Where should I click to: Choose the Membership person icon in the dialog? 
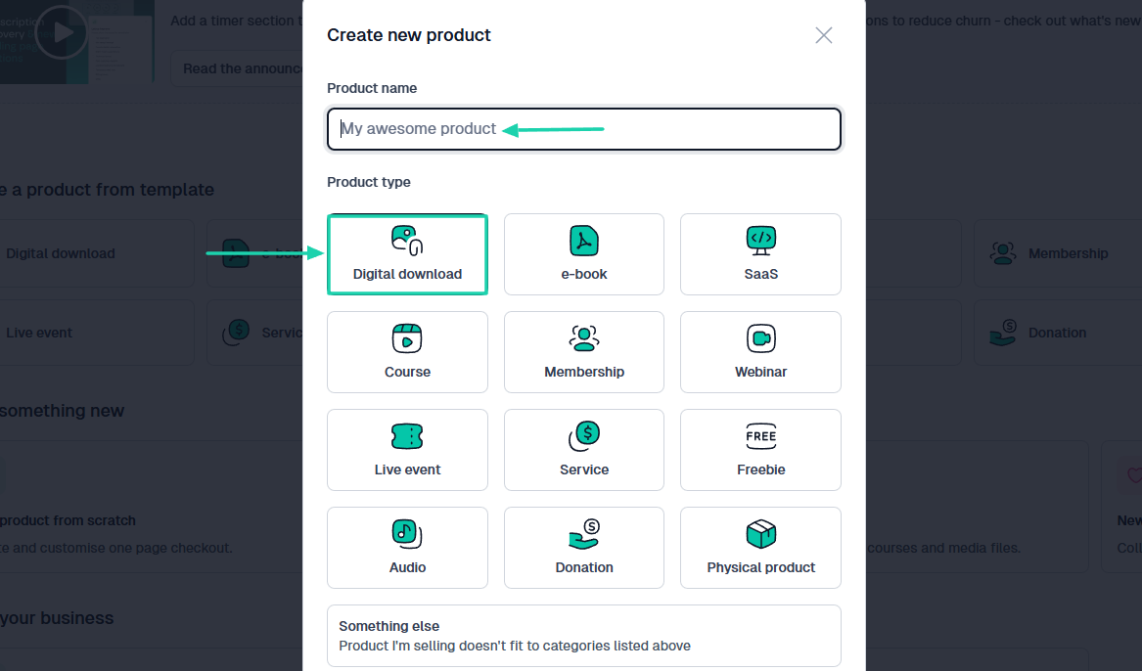(x=584, y=338)
